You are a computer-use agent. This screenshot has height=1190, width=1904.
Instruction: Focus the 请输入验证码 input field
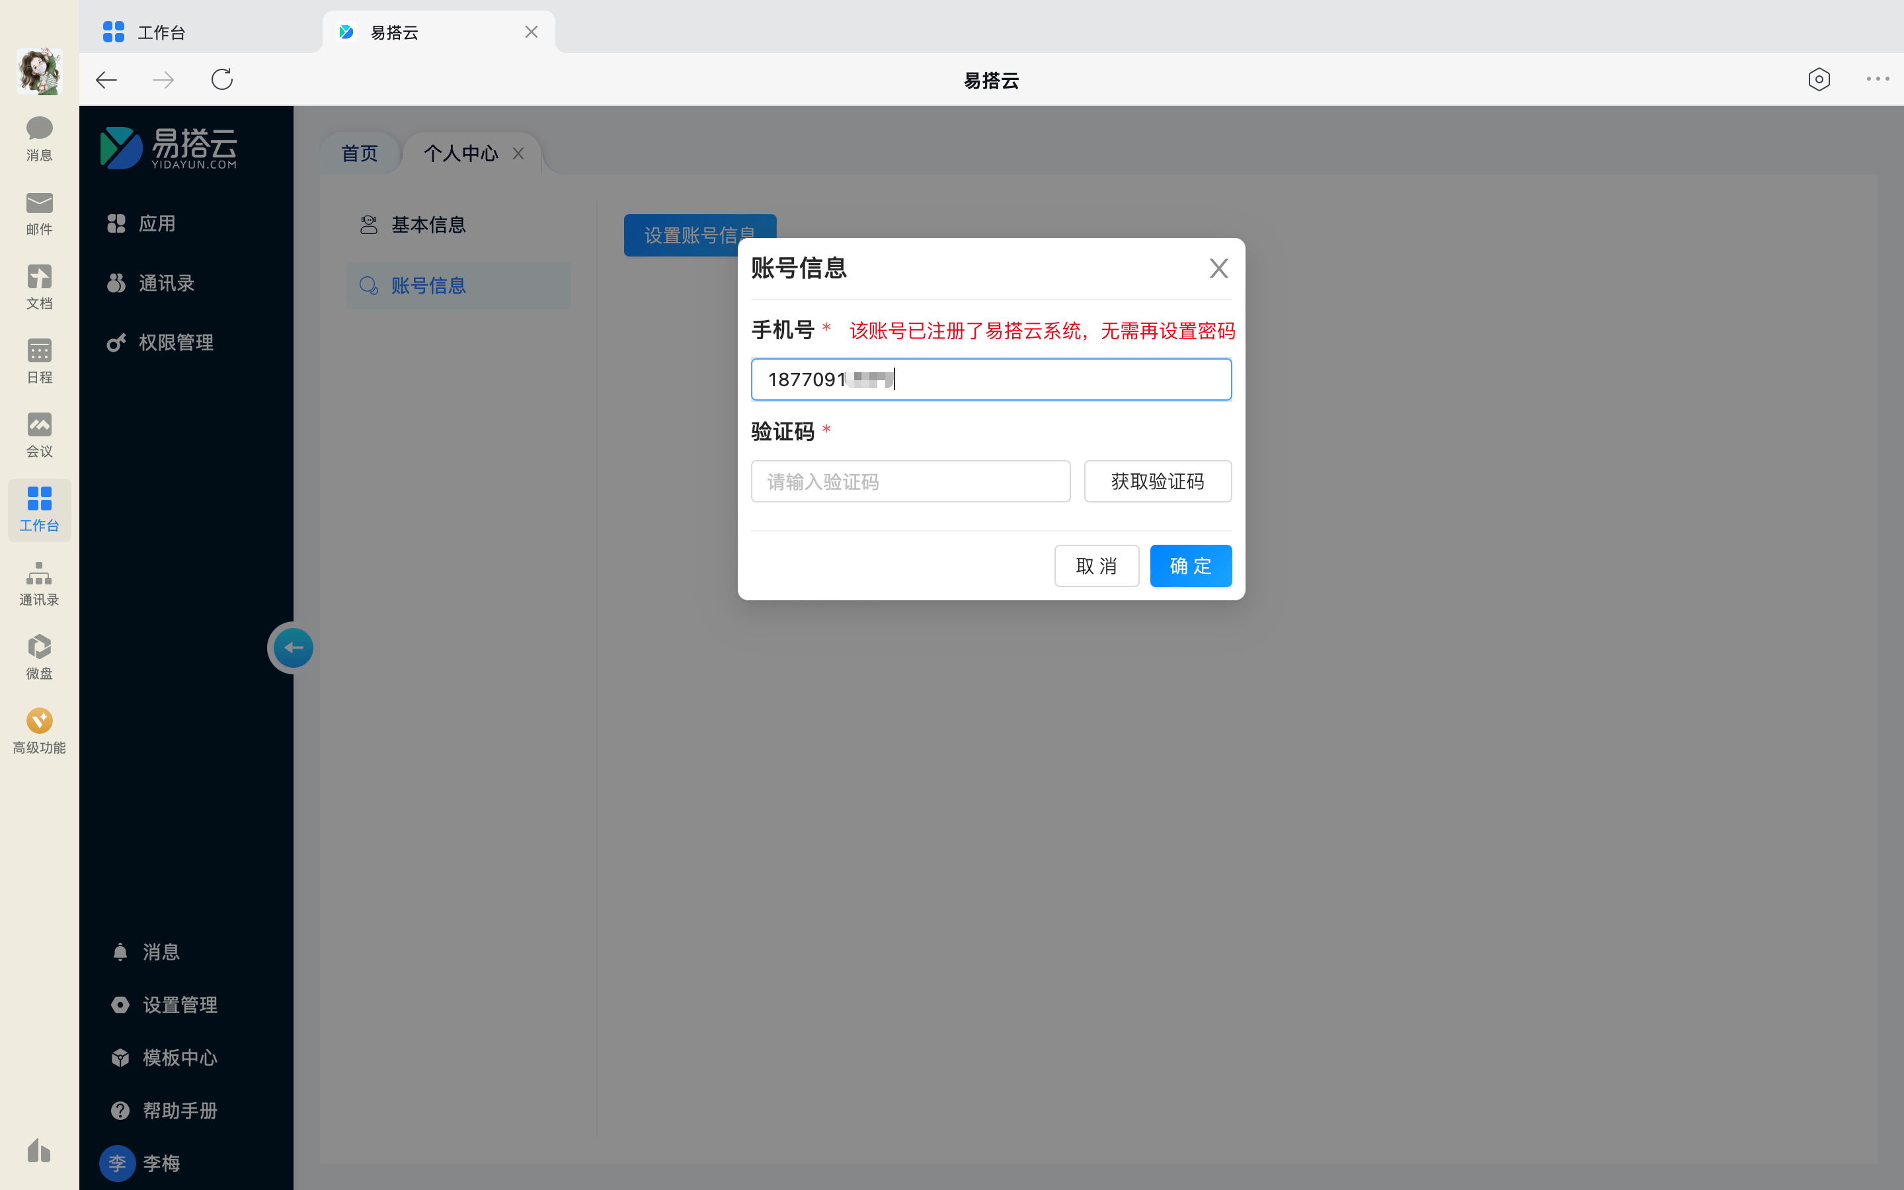click(x=910, y=481)
